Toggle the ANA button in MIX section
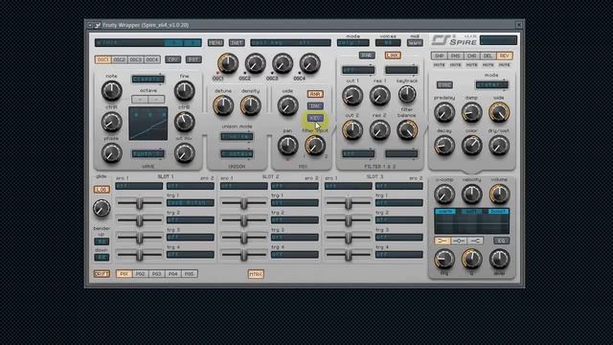The image size is (613, 345). [315, 94]
